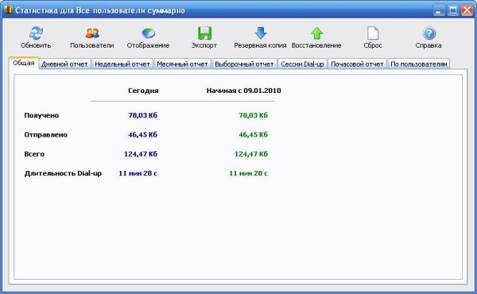This screenshot has width=477, height=294.
Task: Click the Всего row label
Action: tap(34, 154)
